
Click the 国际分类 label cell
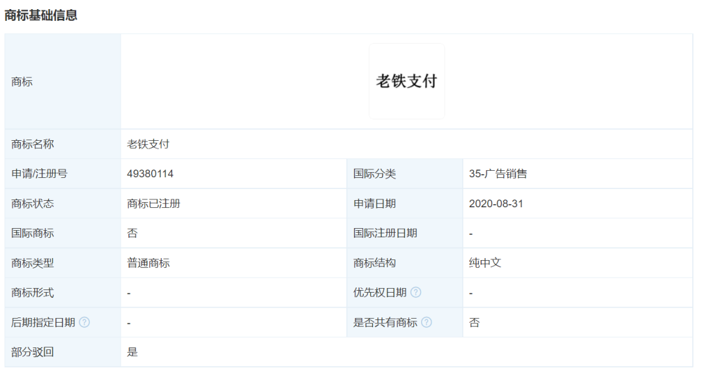coord(375,174)
